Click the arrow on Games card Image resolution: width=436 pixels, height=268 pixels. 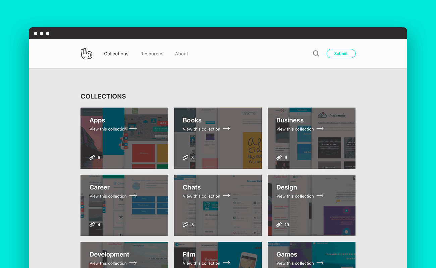pos(320,263)
